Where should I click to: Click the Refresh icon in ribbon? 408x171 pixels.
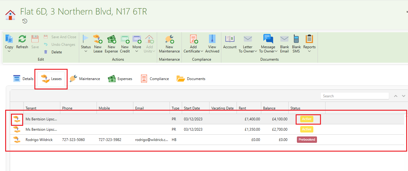coord(22,39)
